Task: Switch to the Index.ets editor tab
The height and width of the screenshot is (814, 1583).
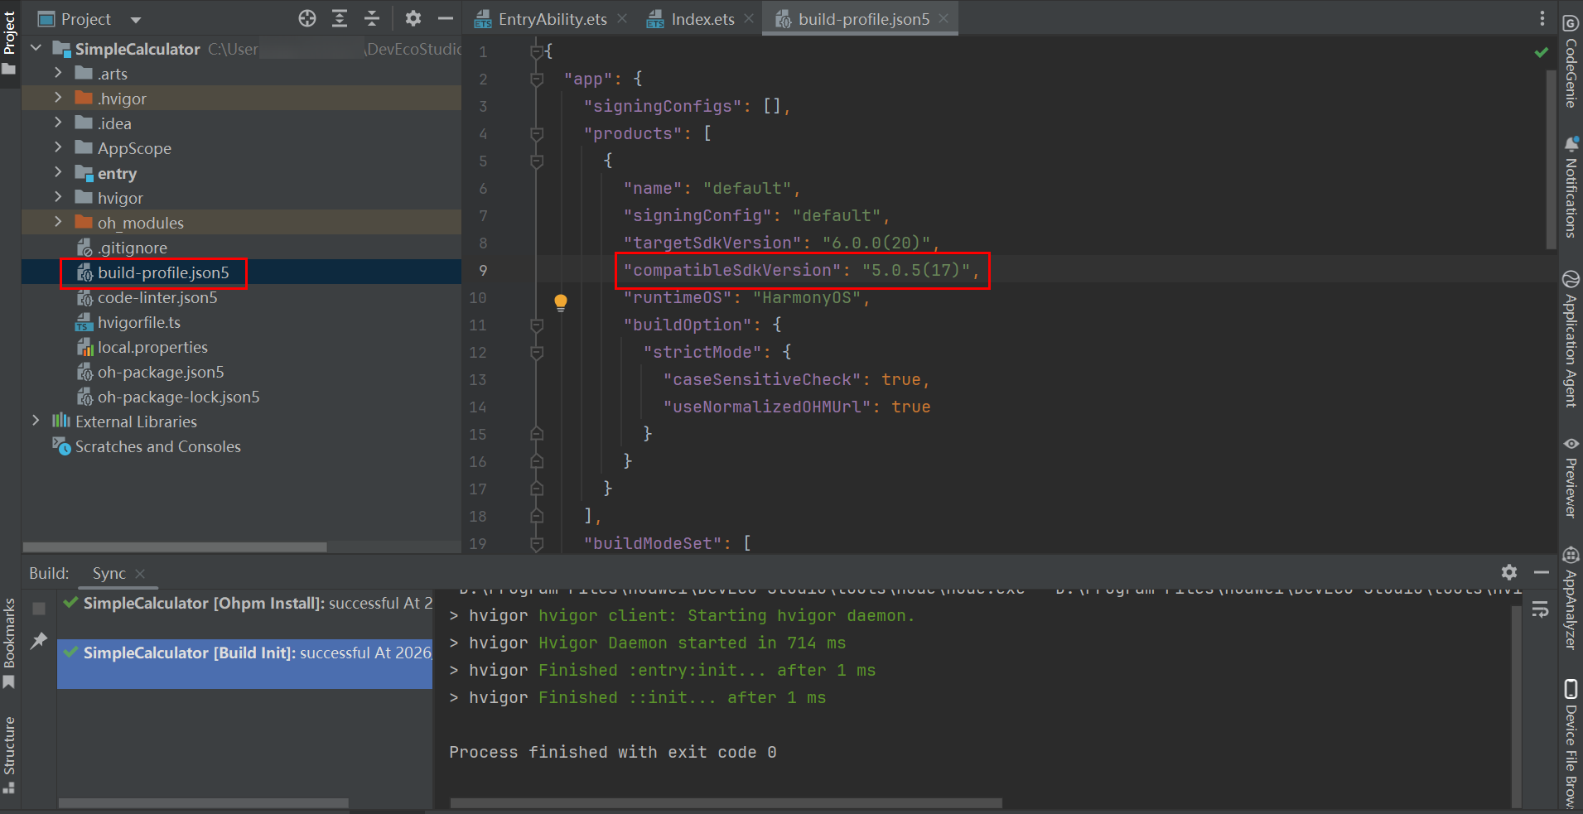Action: 702,19
